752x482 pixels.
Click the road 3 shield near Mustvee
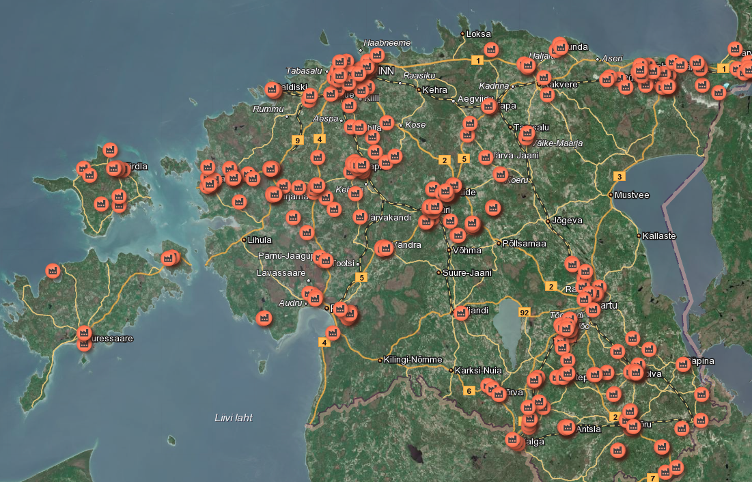click(x=619, y=177)
